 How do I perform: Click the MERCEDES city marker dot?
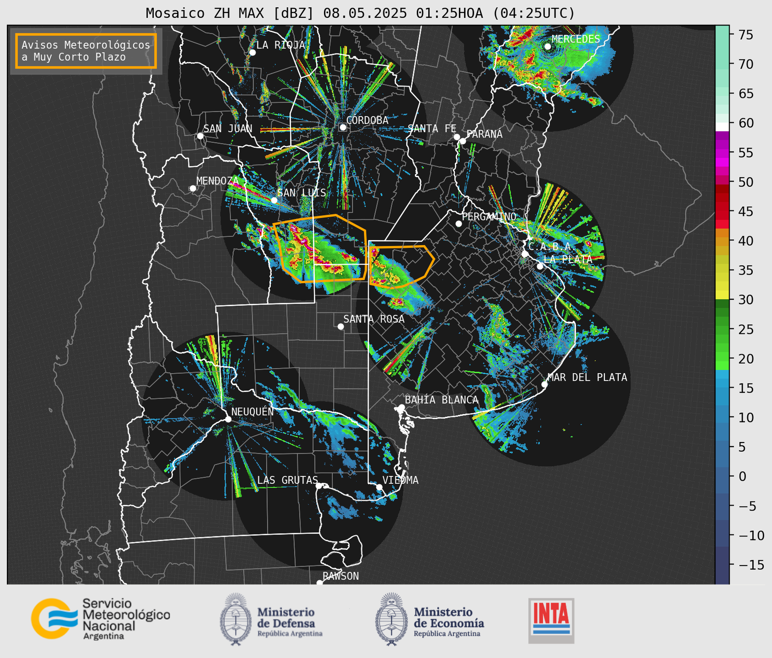click(548, 47)
